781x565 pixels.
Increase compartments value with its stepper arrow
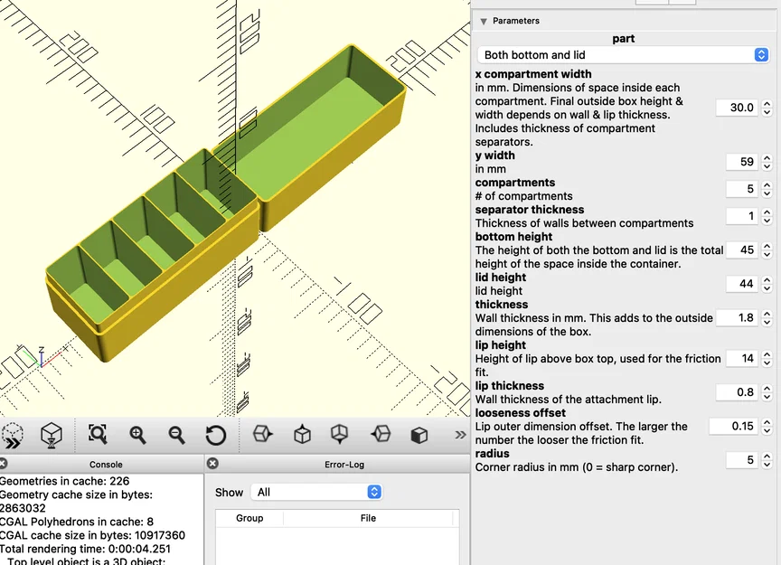coord(766,184)
